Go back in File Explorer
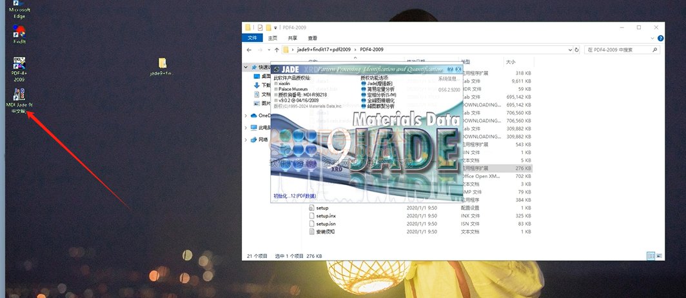The height and width of the screenshot is (298, 686). click(249, 50)
